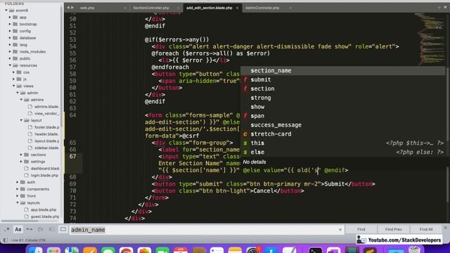This screenshot has height=253, width=450.
Task: Open layout.blade file in sidebar
Action: [x=46, y=141]
